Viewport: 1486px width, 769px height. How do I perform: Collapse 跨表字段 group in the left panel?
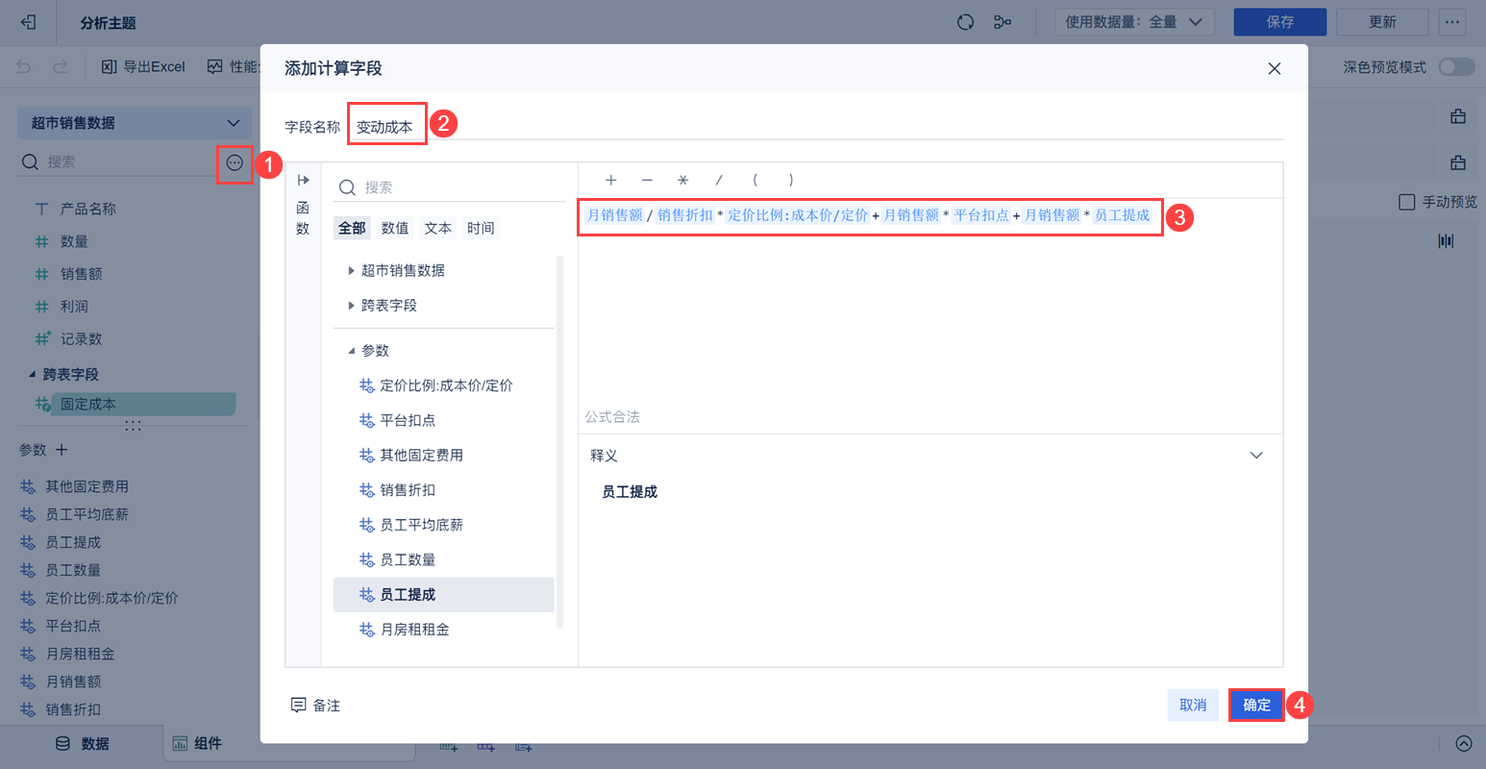coord(33,374)
